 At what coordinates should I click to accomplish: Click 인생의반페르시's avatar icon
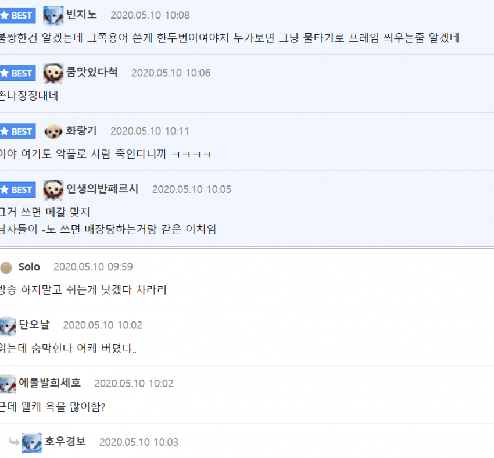coord(53,189)
